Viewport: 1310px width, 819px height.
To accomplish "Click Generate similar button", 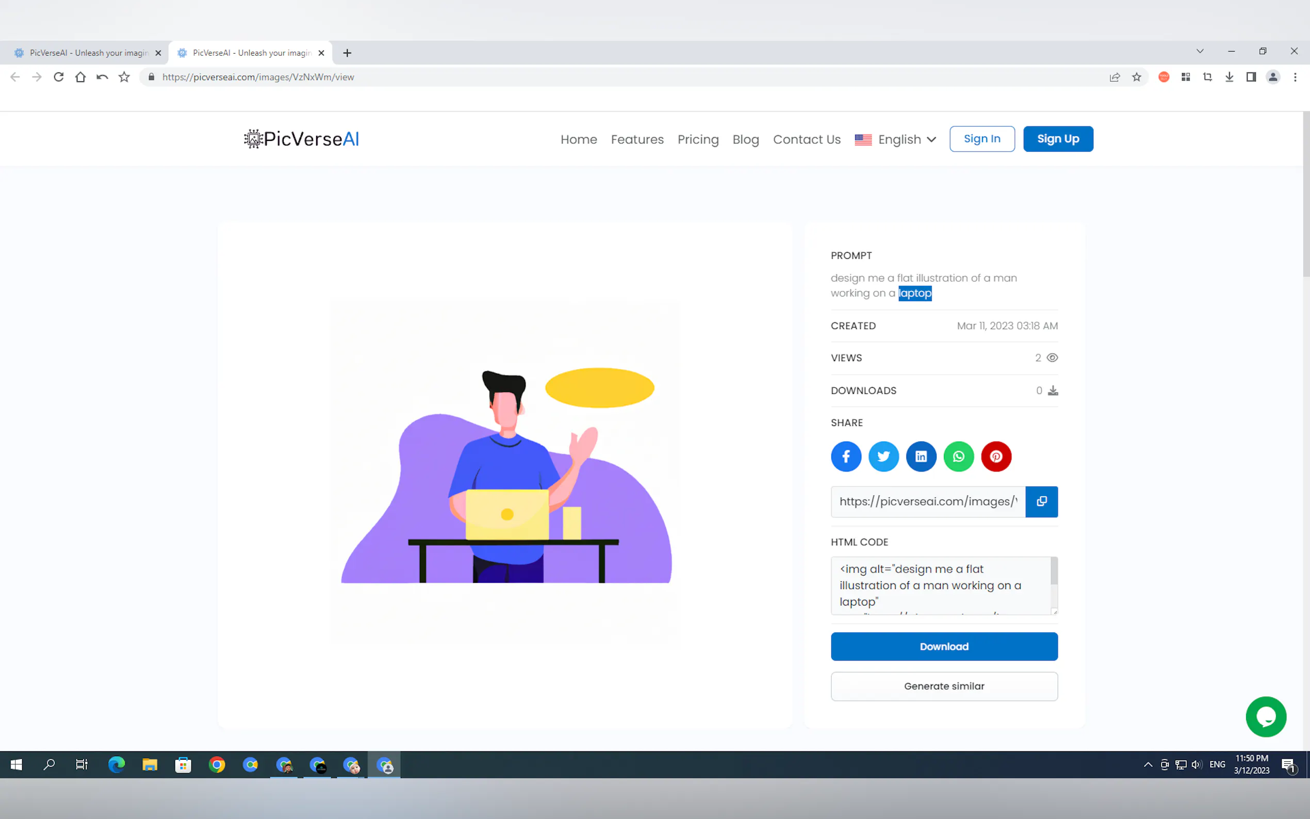I will [x=944, y=686].
